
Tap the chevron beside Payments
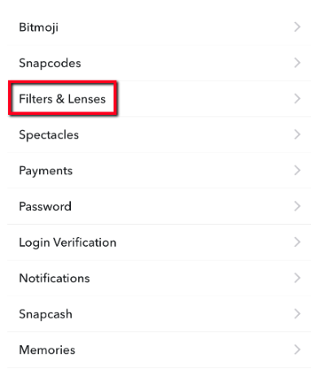[x=297, y=170]
